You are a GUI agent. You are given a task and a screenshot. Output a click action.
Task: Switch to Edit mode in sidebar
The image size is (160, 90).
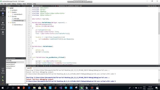3,14
